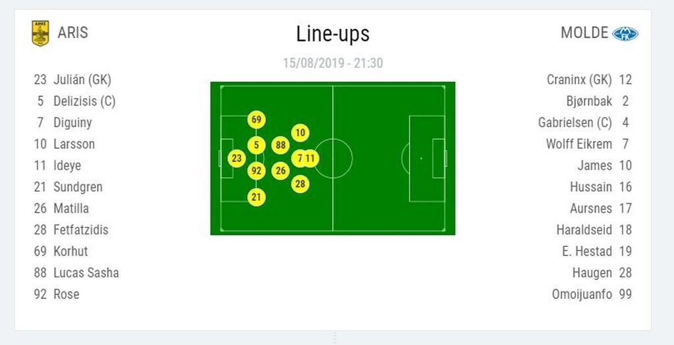
Task: Select Omoijuanfo in the Molde list
Action: [x=582, y=294]
